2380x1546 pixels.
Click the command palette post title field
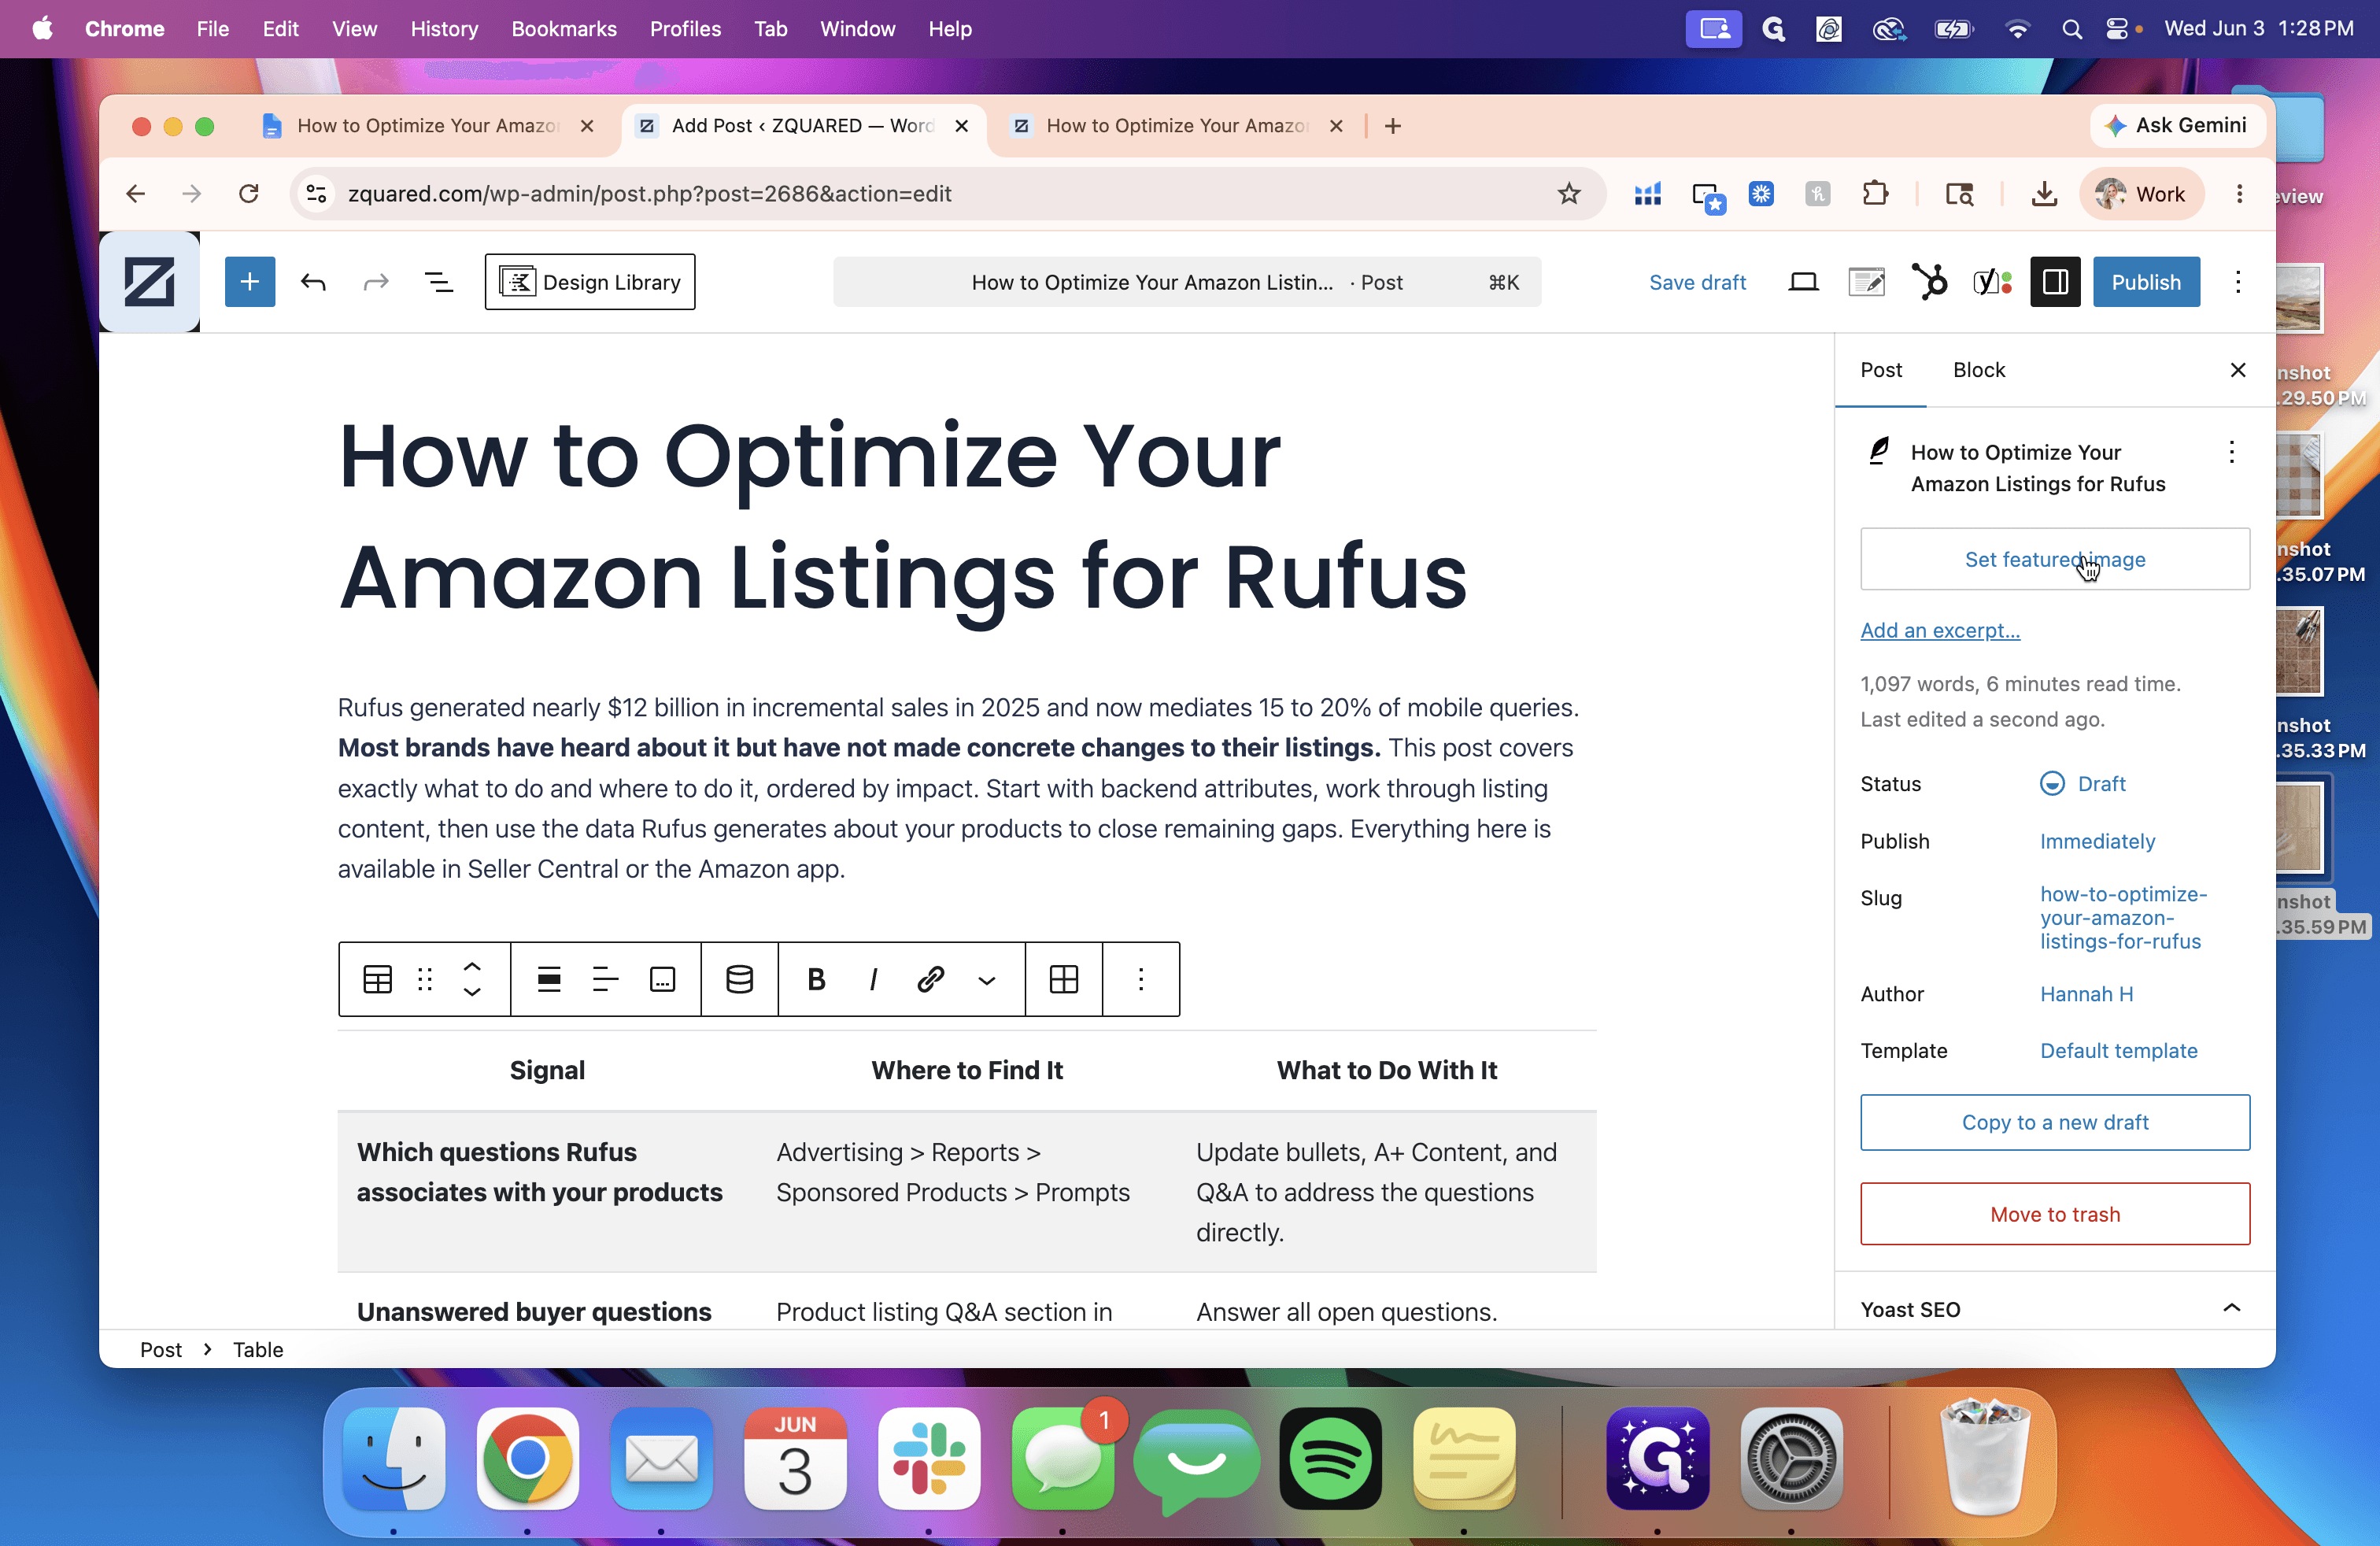[1187, 282]
